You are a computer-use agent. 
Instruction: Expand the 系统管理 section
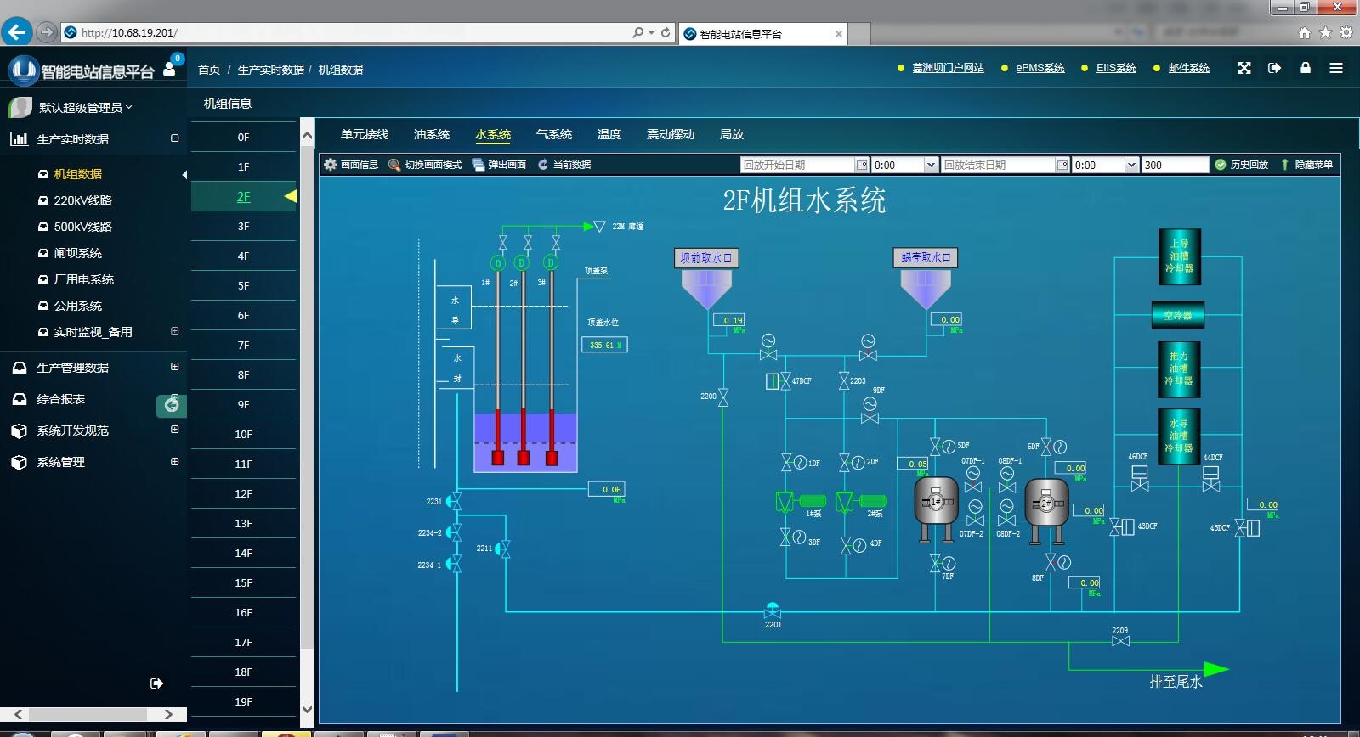[175, 462]
